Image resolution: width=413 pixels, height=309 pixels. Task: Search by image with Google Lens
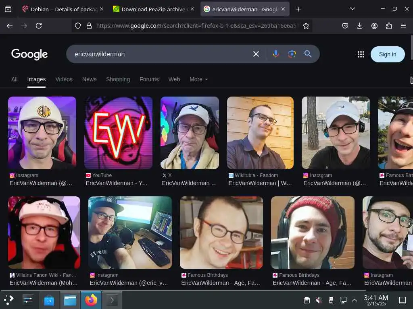(x=292, y=54)
